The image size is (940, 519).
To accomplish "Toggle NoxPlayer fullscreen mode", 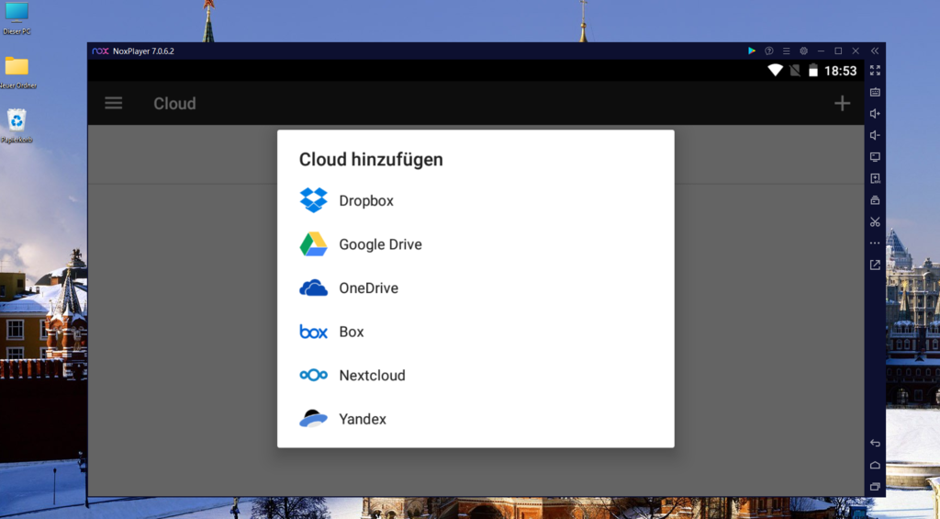I will 875,70.
